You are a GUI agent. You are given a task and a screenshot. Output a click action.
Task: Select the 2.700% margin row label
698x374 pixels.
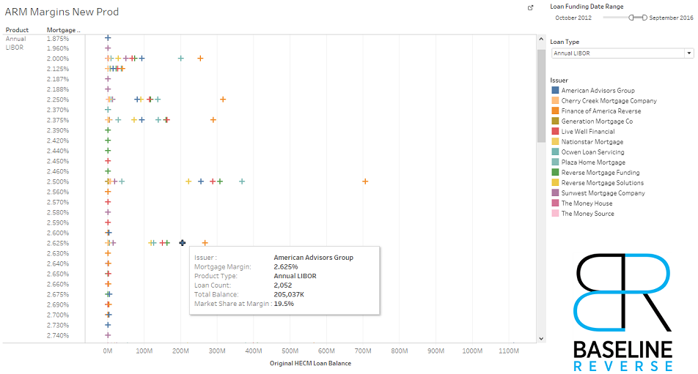pos(58,315)
